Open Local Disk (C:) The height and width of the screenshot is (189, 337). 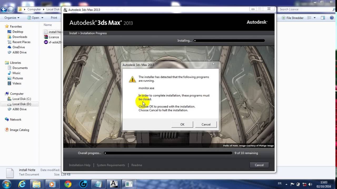coord(22,99)
